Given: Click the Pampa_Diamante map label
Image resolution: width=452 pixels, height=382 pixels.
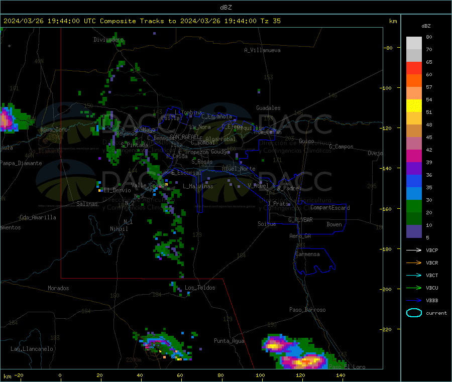Looking at the screenshot, I should [x=21, y=163].
